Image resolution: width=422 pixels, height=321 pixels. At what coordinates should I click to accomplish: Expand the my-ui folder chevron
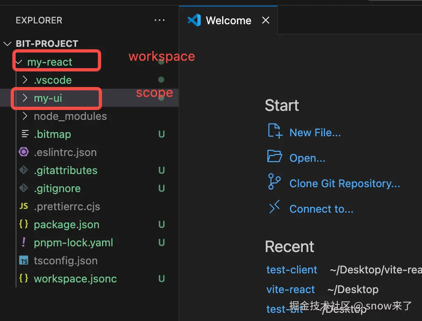(x=25, y=98)
